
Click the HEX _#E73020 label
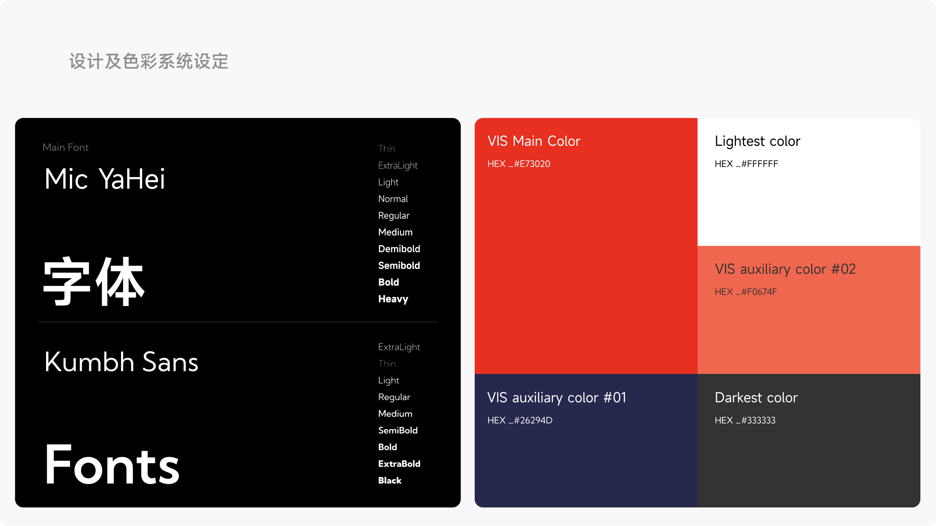click(519, 164)
